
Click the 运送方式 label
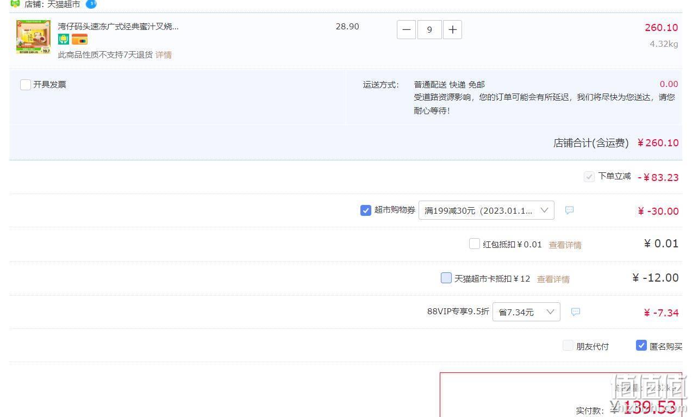coord(381,85)
